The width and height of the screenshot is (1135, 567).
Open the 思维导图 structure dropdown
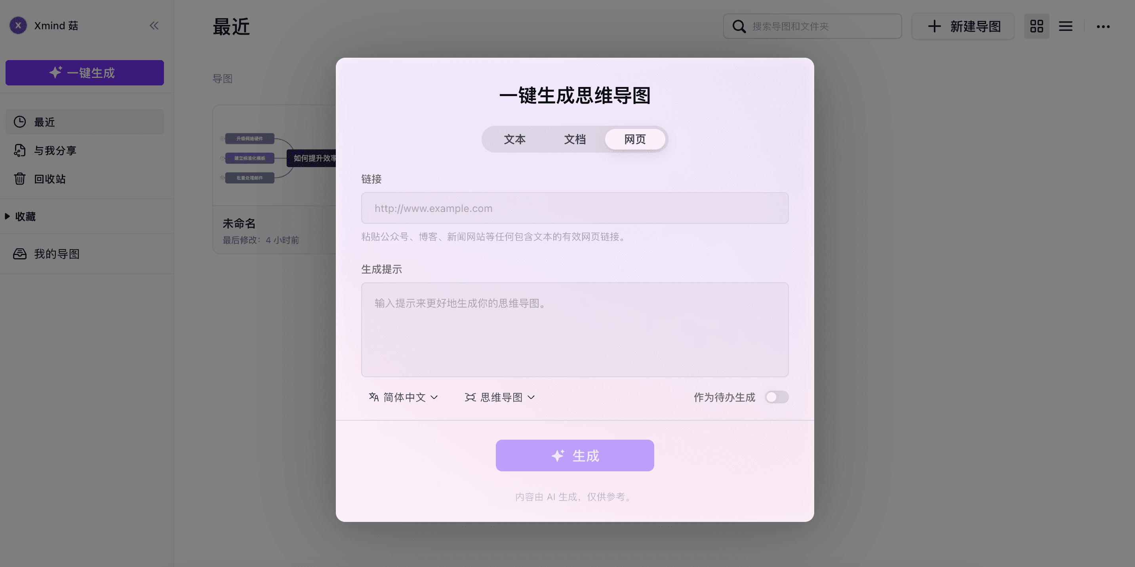tap(501, 397)
